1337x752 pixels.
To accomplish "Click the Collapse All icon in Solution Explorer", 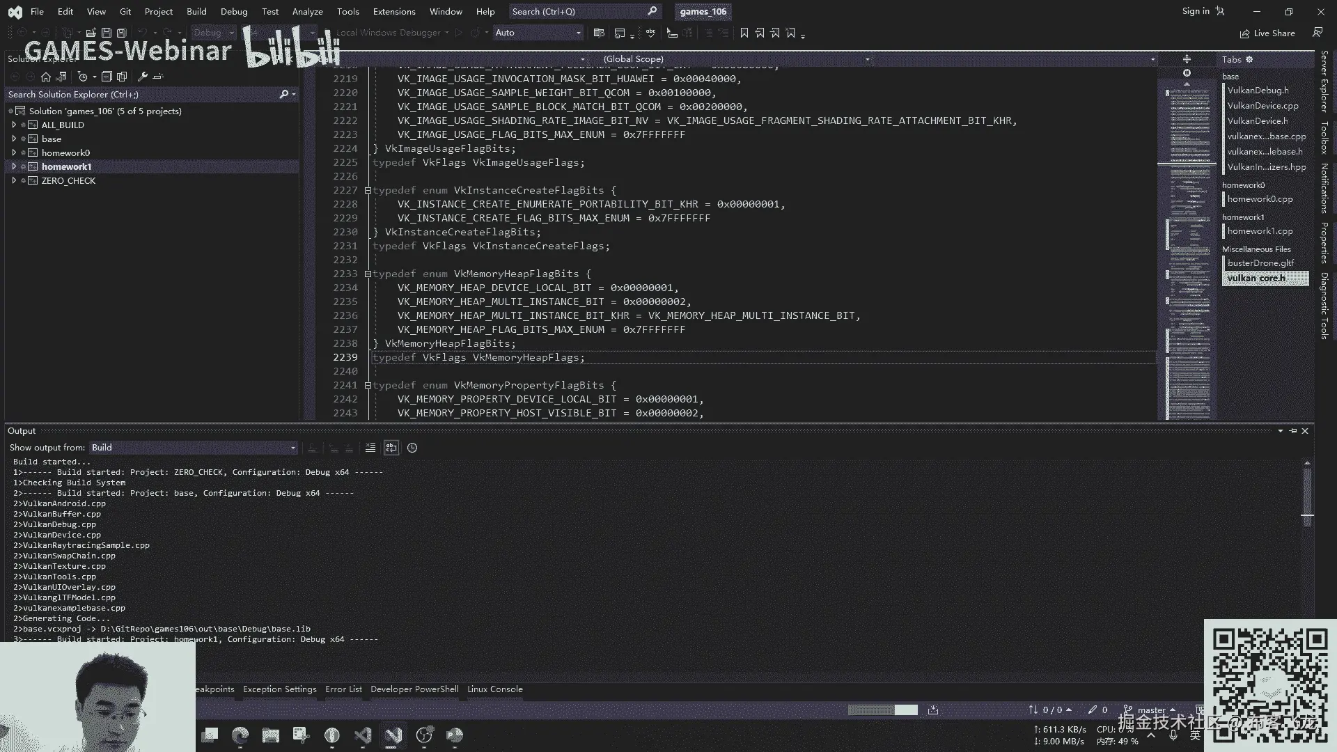I will pos(107,77).
